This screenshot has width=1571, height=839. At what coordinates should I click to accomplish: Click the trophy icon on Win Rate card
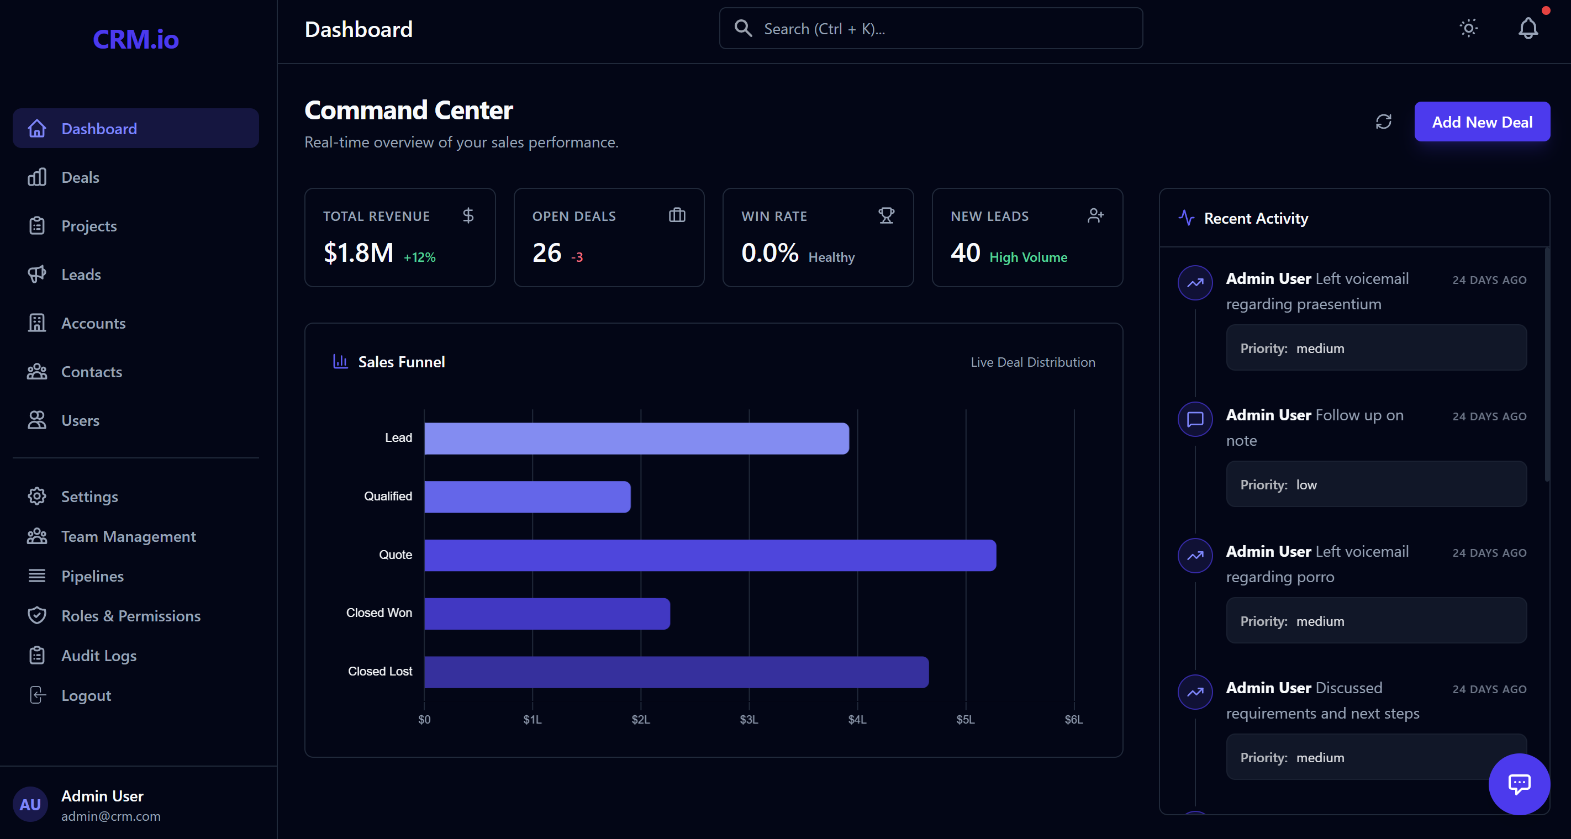click(886, 215)
